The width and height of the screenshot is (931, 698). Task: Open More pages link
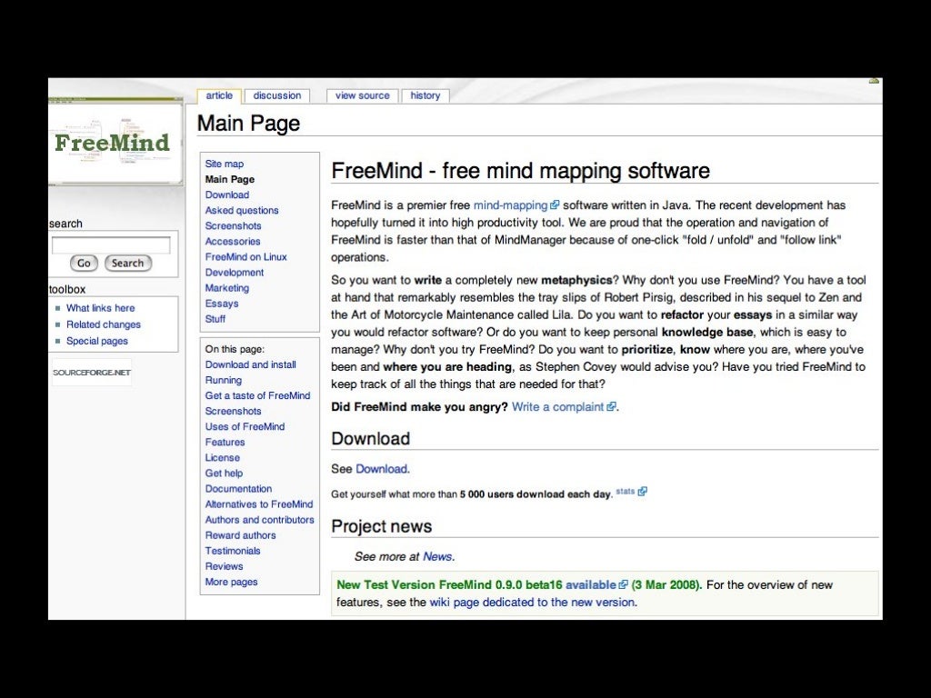tap(232, 582)
